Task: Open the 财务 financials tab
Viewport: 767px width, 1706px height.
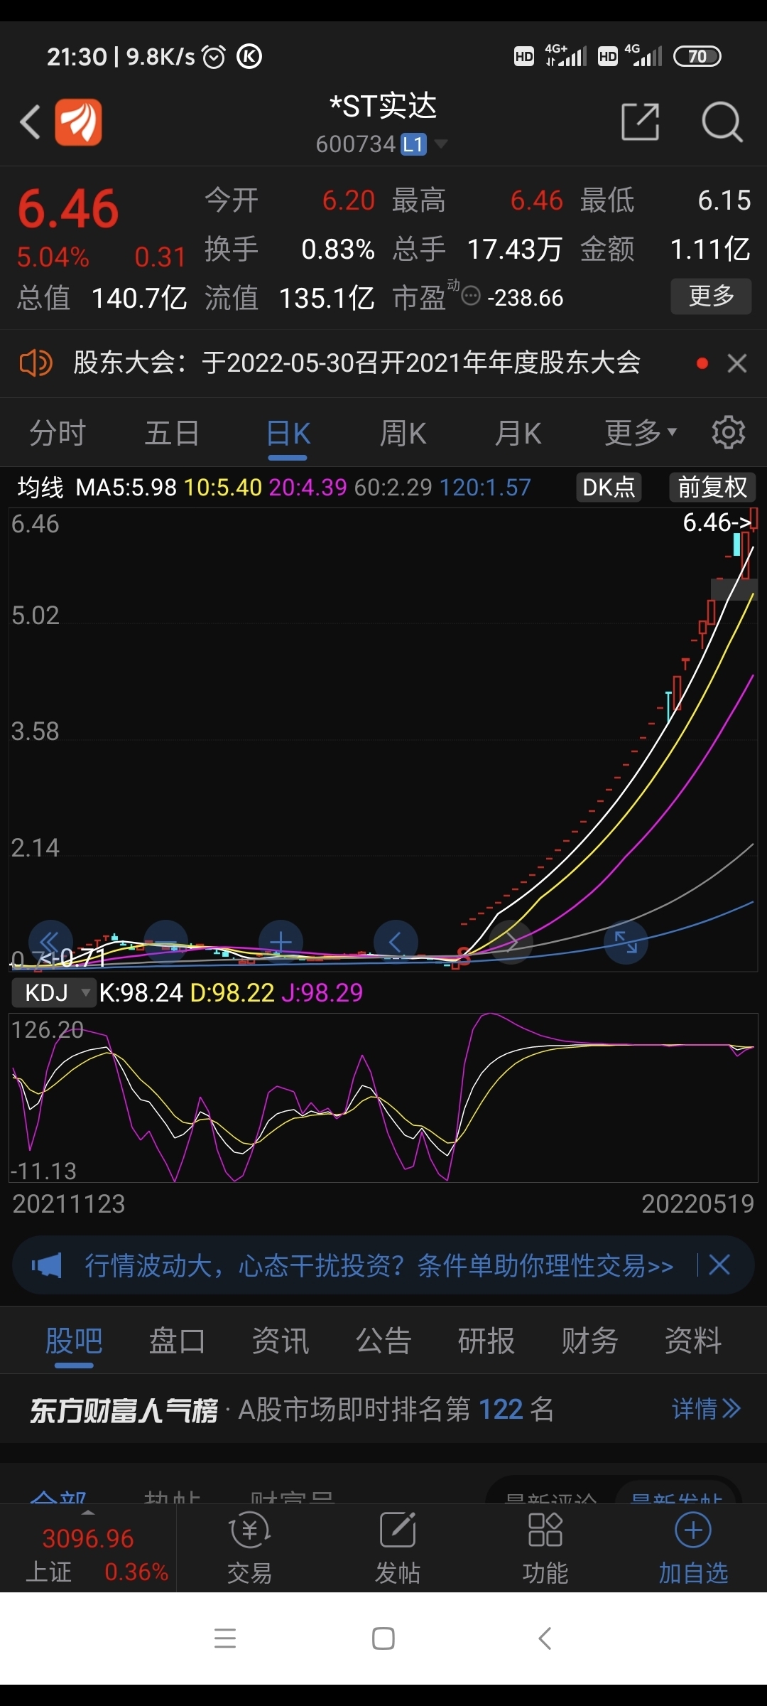Action: coord(589,1341)
